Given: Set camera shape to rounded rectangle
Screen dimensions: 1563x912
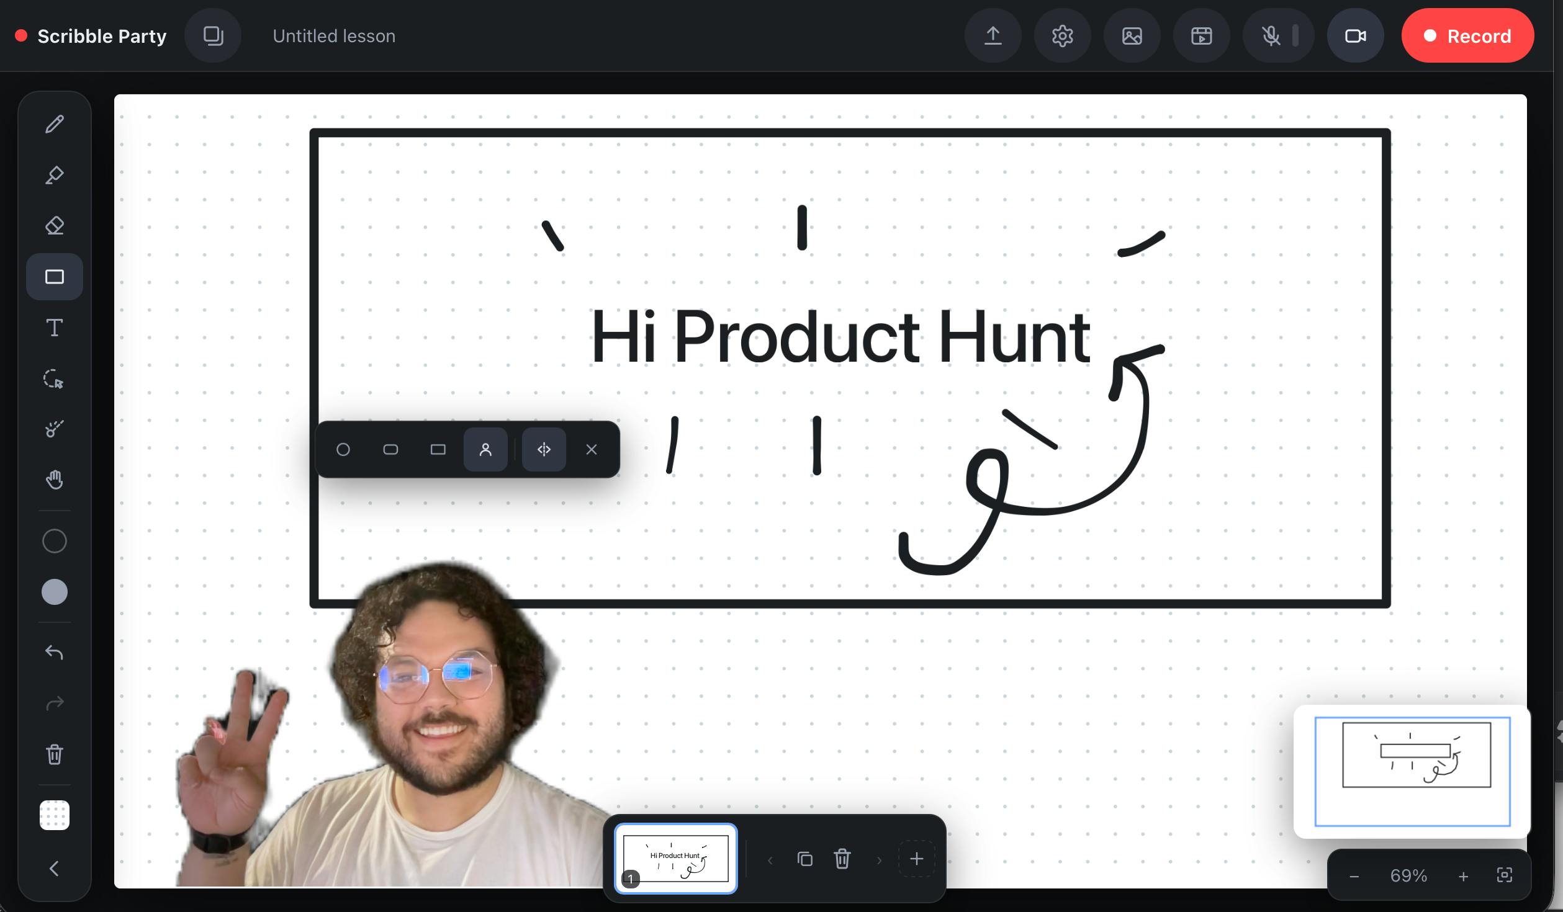Looking at the screenshot, I should coord(390,450).
